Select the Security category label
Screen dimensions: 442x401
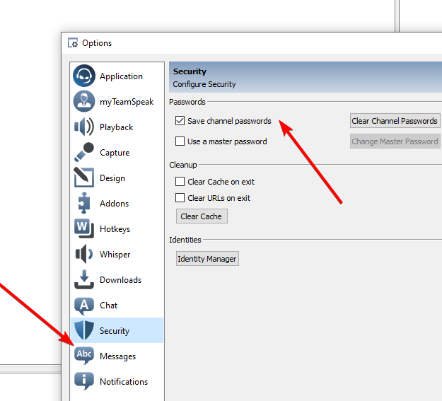pyautogui.click(x=115, y=331)
